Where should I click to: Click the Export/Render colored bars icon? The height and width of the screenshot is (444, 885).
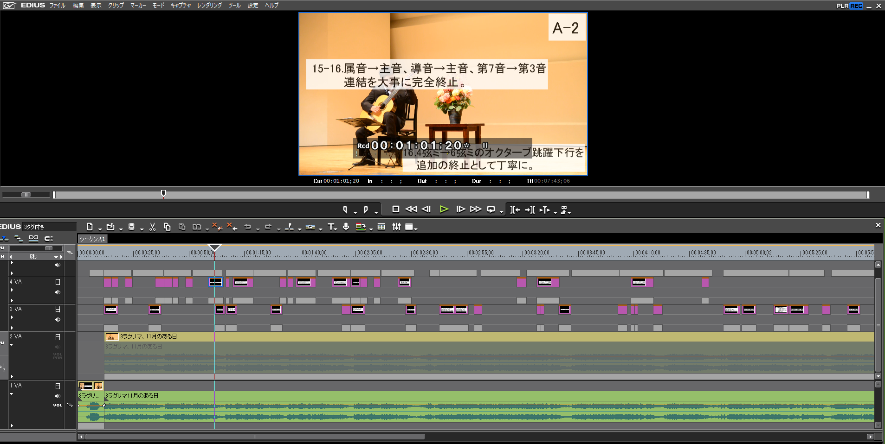tap(361, 227)
